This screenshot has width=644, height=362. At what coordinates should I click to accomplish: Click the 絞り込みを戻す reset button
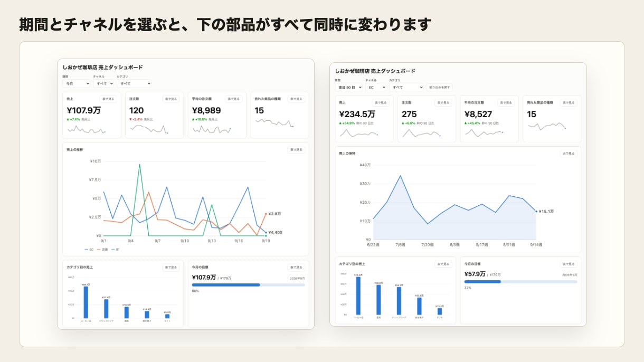pyautogui.click(x=439, y=87)
